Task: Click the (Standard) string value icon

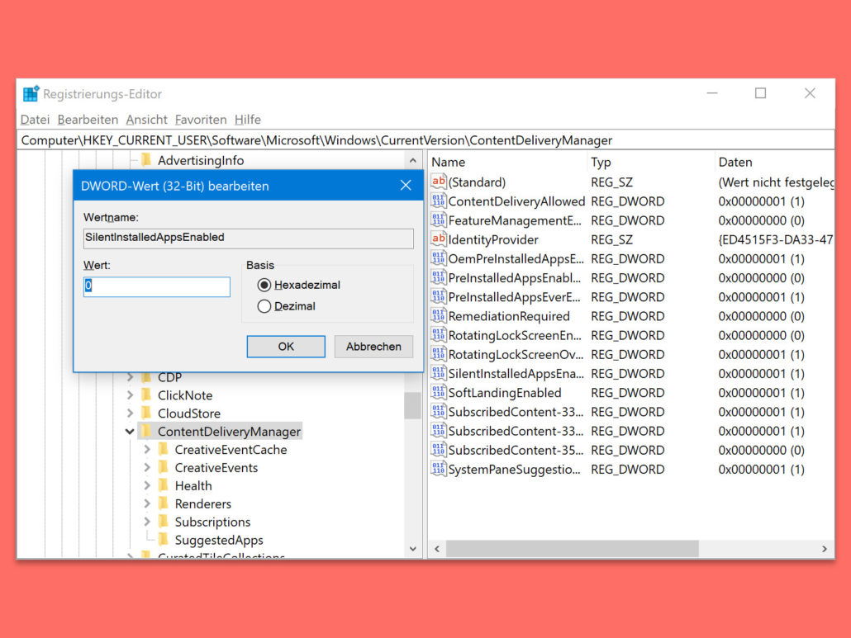Action: point(439,181)
